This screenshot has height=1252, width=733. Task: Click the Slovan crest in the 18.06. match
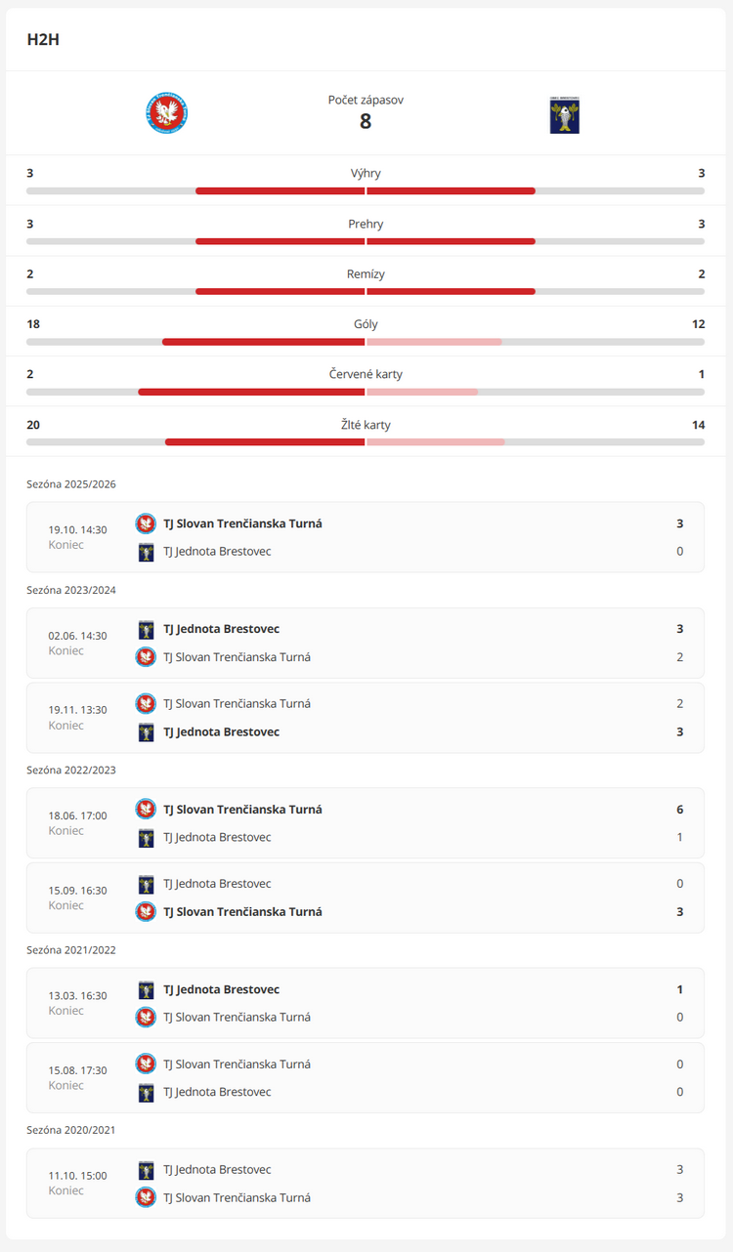(146, 809)
